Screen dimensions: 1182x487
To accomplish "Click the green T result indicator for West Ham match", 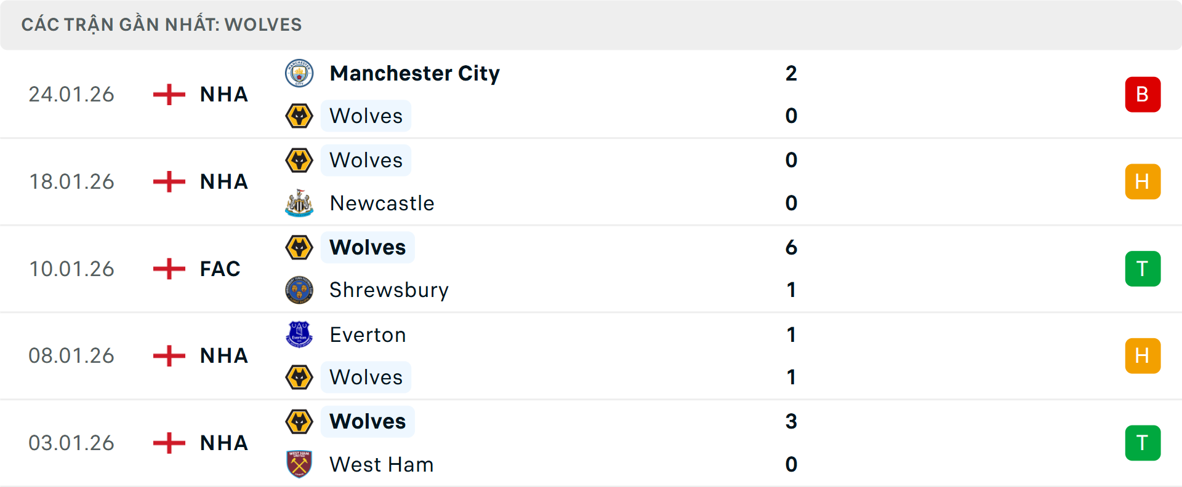I will pos(1143,443).
